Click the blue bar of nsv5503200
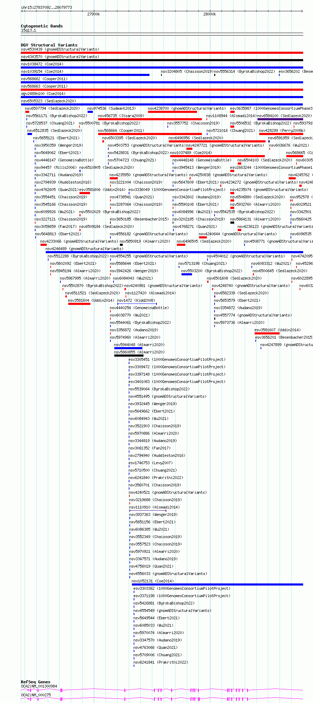 click(x=187, y=274)
